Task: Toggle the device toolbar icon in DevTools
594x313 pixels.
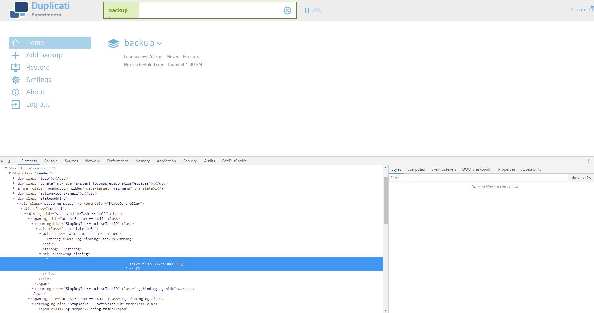Action: pyautogui.click(x=10, y=161)
